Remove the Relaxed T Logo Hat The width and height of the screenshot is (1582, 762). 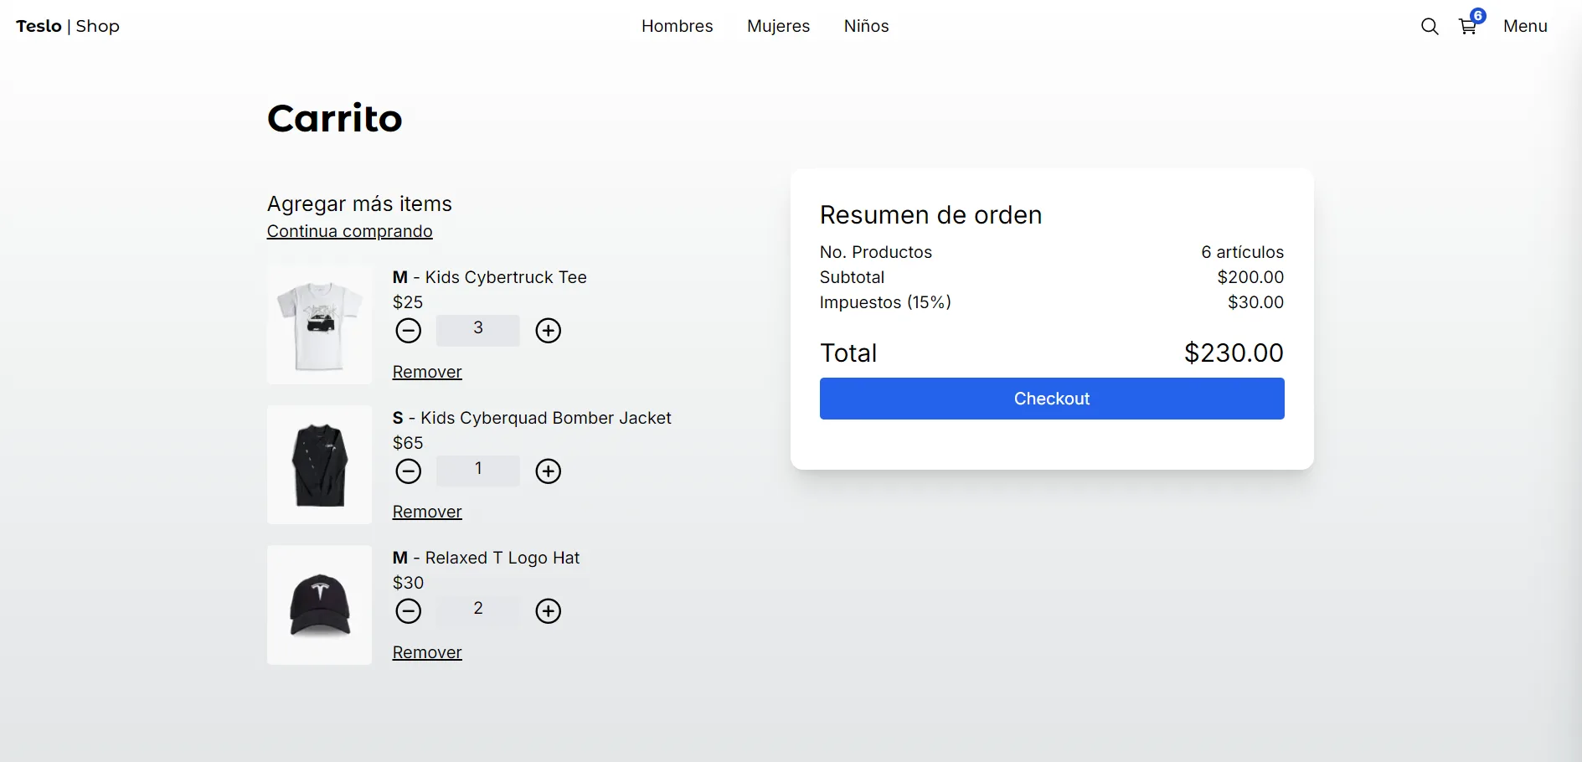(427, 652)
